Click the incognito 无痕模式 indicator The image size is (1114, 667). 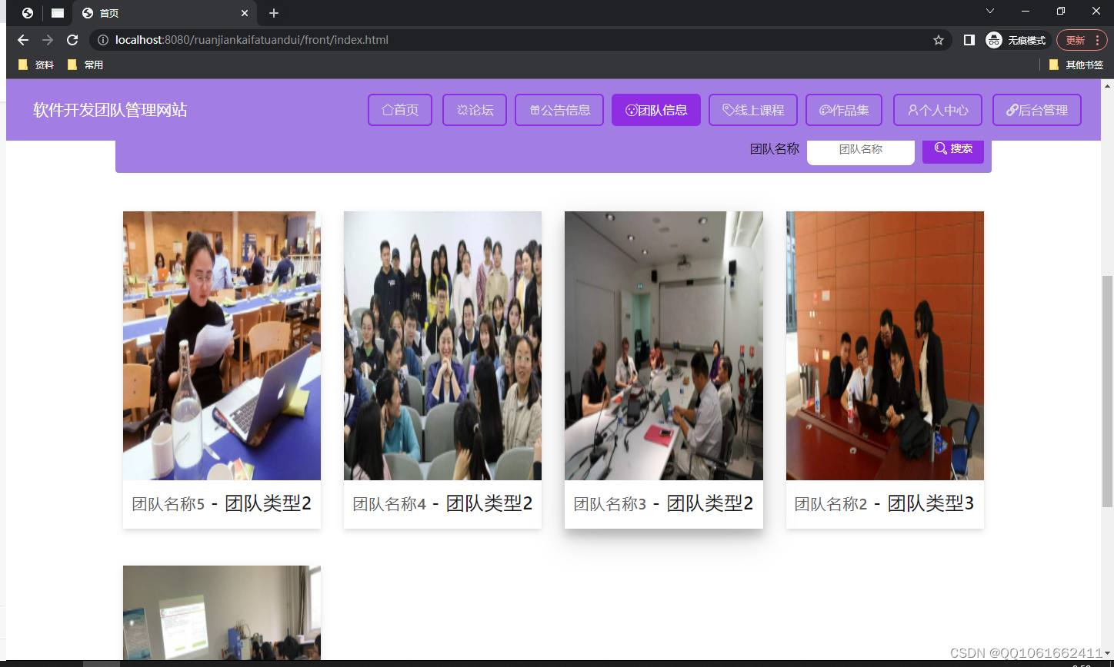point(1018,40)
